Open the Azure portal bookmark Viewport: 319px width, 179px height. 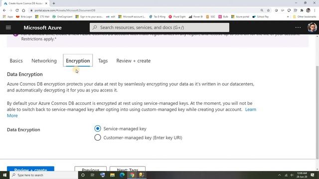[240, 16]
